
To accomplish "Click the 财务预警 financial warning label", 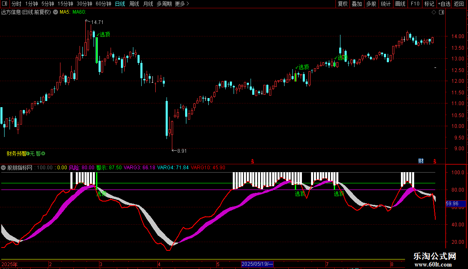I will [17, 154].
